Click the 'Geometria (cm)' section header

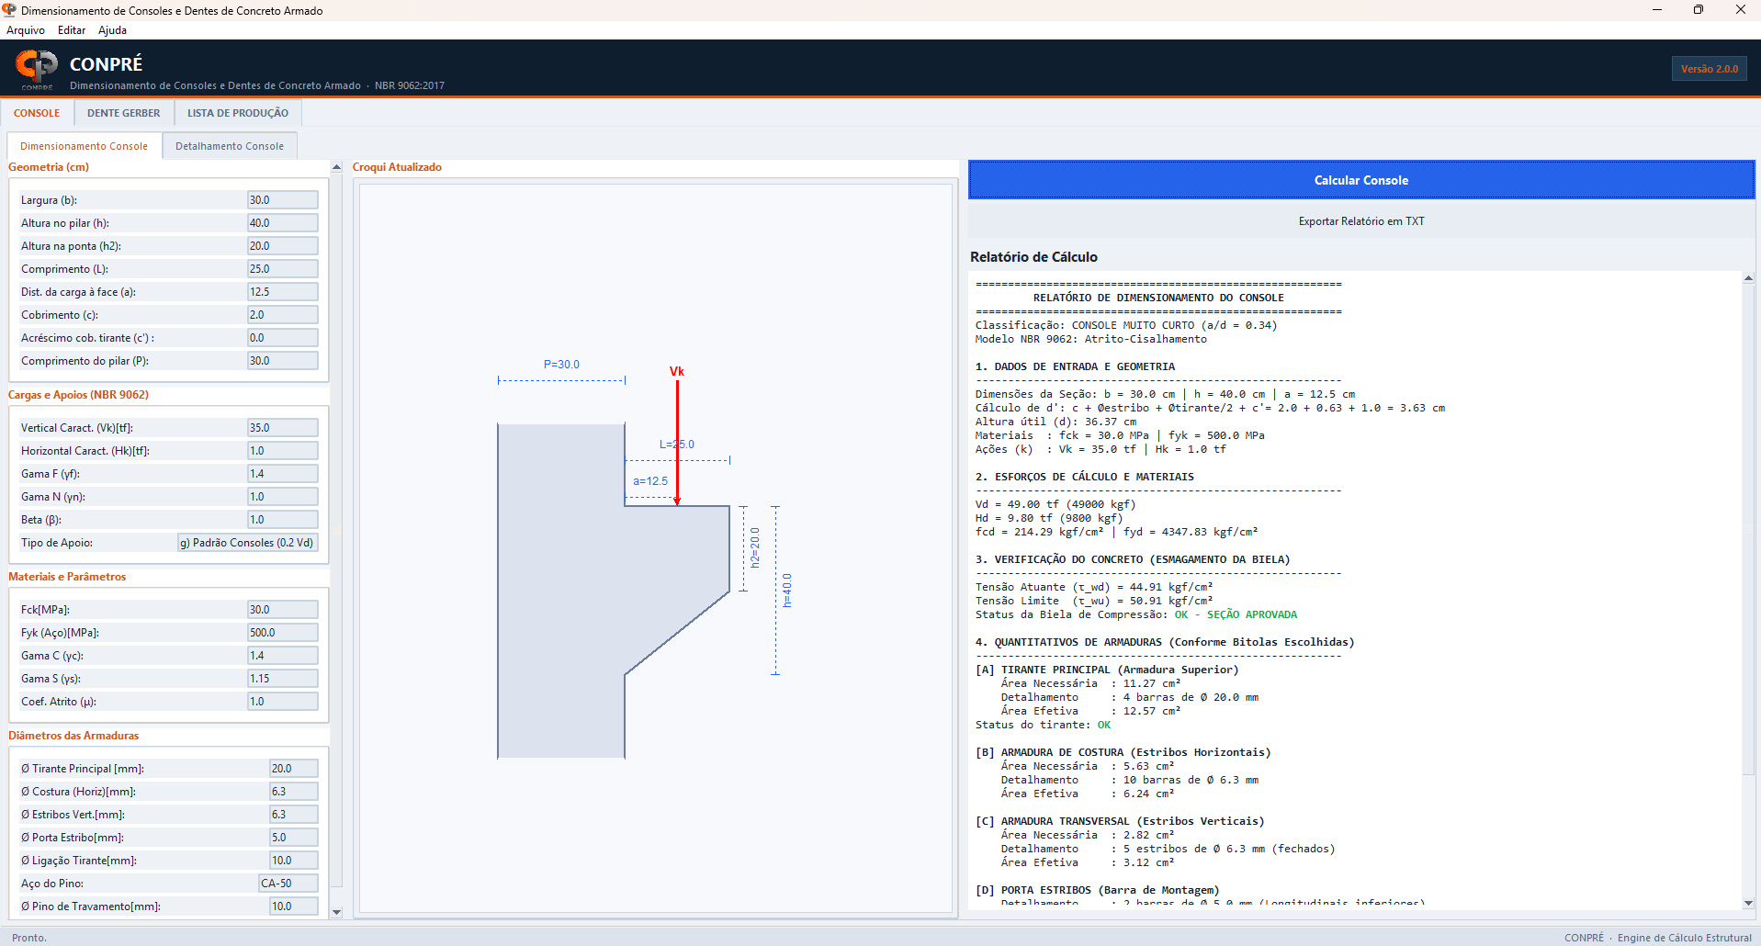49,167
